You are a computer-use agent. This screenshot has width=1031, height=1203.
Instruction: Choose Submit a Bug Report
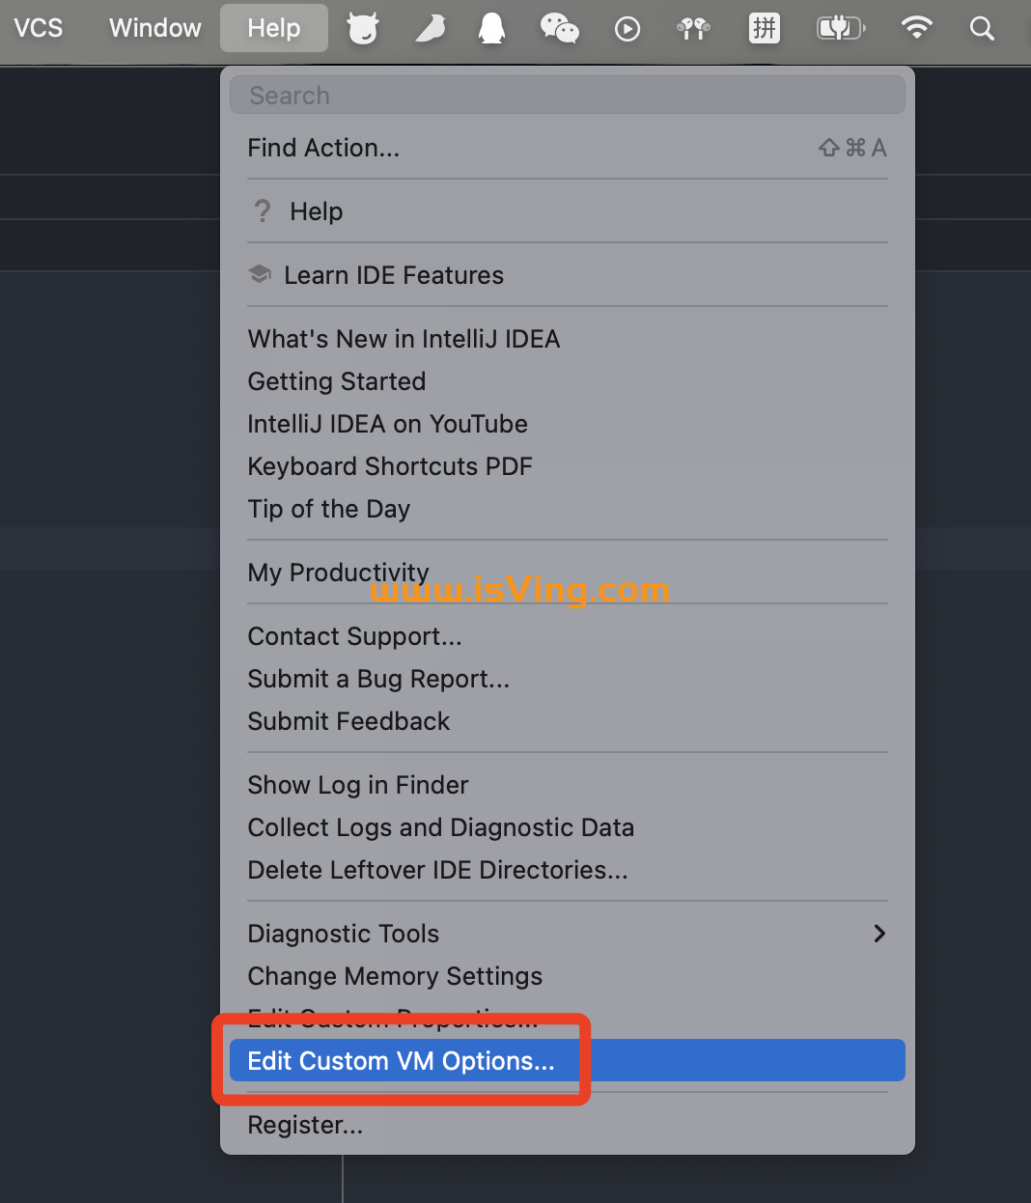click(x=378, y=679)
